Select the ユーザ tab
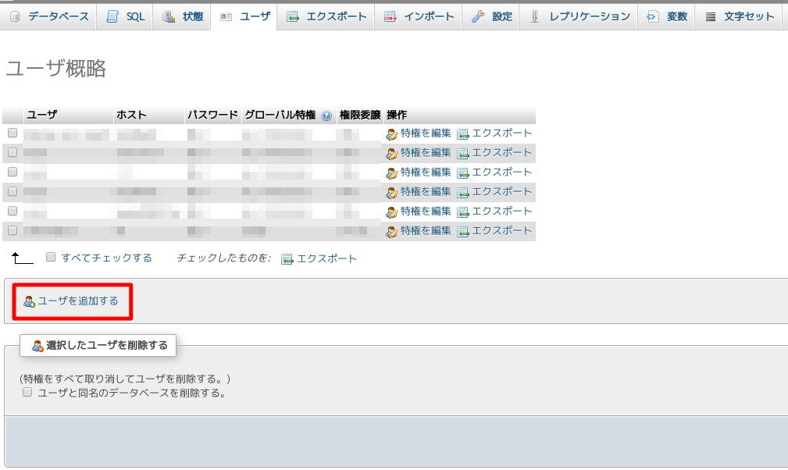This screenshot has height=470, width=788. (x=244, y=16)
